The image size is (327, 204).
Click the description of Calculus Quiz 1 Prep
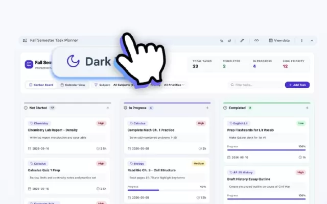tap(63, 178)
